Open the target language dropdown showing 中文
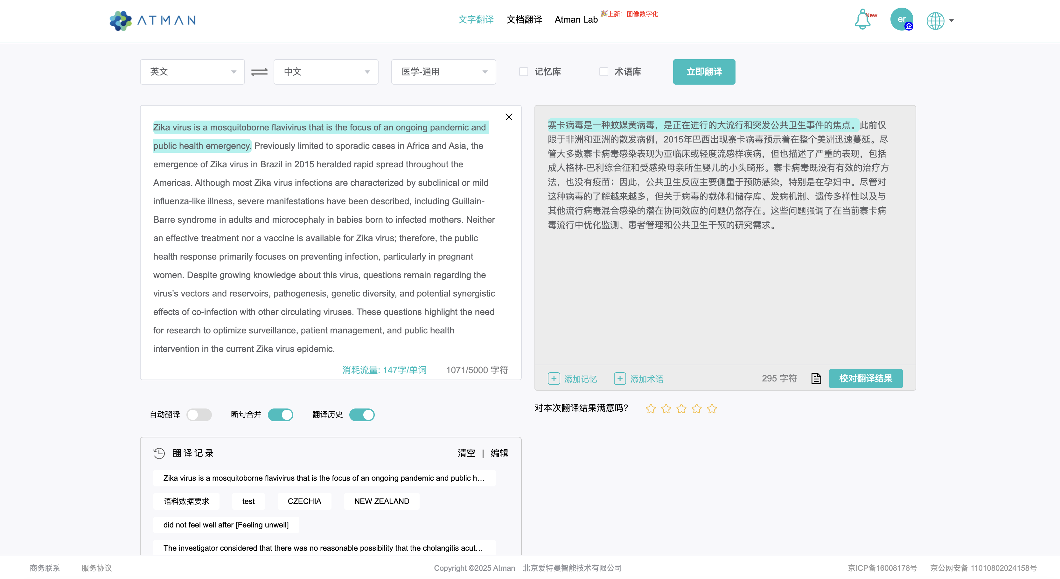Viewport: 1060px width, 579px height. pos(325,71)
